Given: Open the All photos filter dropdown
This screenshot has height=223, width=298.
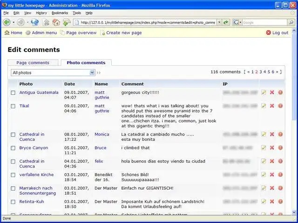Looking at the screenshot, I should coord(53,72).
